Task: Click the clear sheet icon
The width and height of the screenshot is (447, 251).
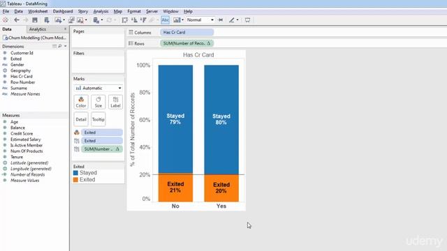Action: click(80, 20)
